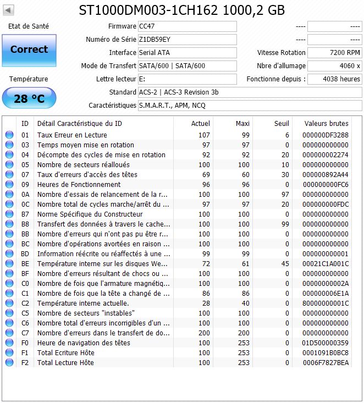Click status icon of row C0

pyautogui.click(x=9, y=284)
